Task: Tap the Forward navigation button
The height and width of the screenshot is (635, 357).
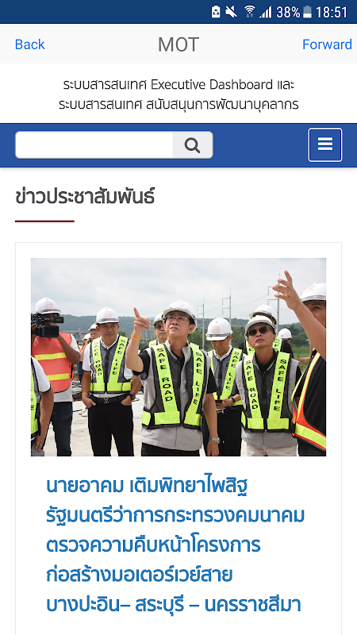Action: point(327,44)
